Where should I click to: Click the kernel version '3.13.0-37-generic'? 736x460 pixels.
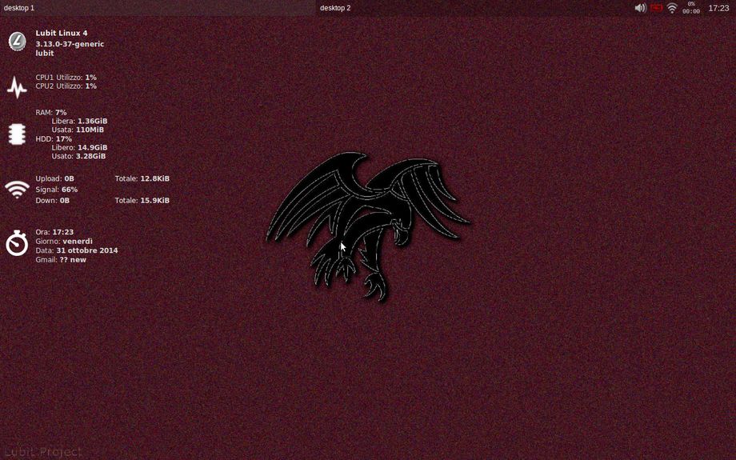pyautogui.click(x=70, y=44)
